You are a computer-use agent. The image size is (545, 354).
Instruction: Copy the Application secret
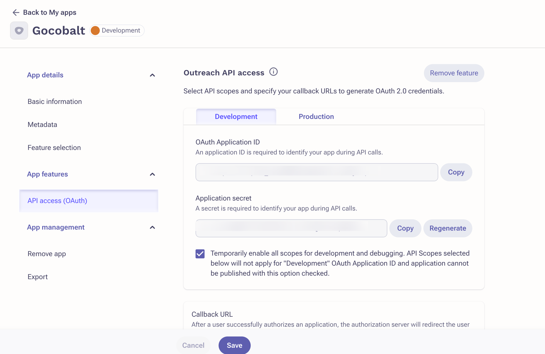(x=405, y=228)
